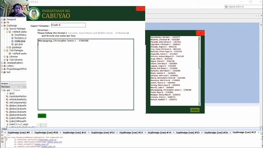The height and width of the screenshot is (148, 263).
Task: Switch to GrpDesign (run) #11 output tab
Action: pyautogui.click(x=74, y=132)
